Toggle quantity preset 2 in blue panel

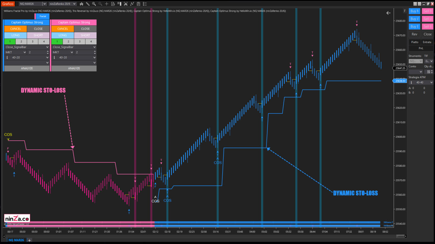click(x=21, y=42)
